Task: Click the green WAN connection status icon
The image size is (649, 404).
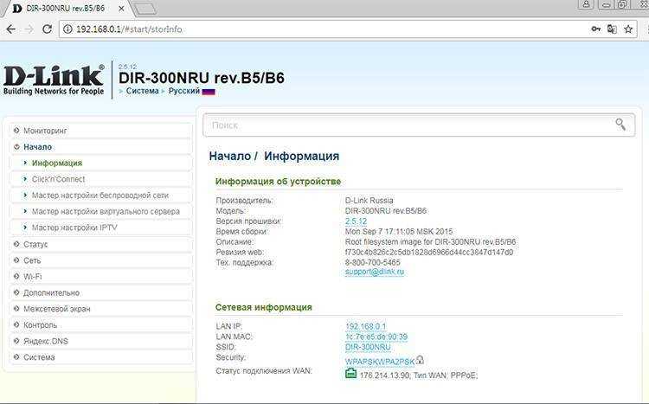Action: tap(350, 374)
